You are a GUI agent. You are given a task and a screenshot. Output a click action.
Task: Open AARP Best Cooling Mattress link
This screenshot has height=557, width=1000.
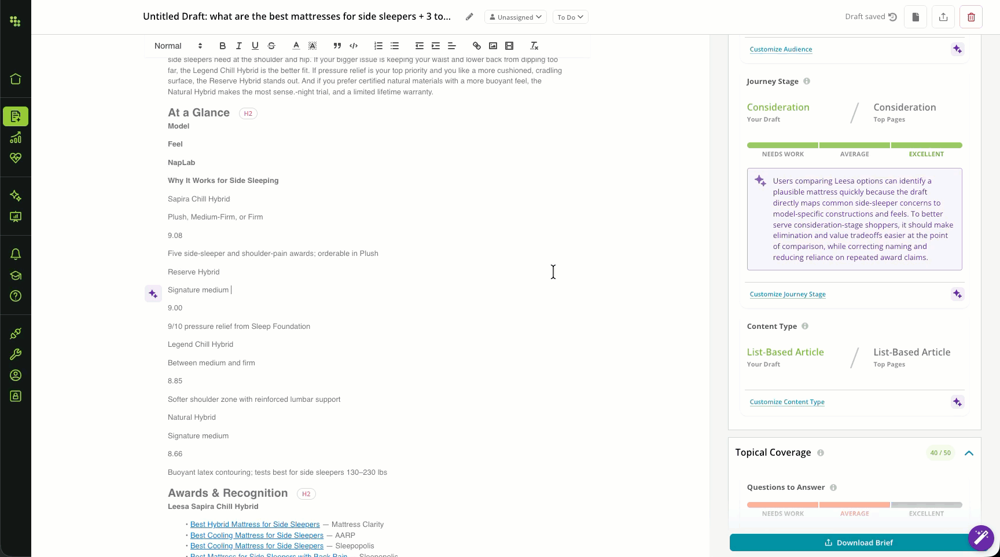(257, 536)
